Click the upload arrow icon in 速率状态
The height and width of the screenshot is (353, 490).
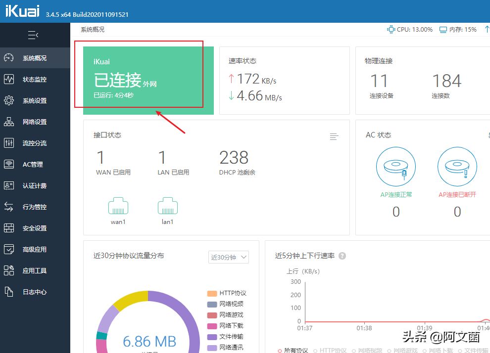231,79
